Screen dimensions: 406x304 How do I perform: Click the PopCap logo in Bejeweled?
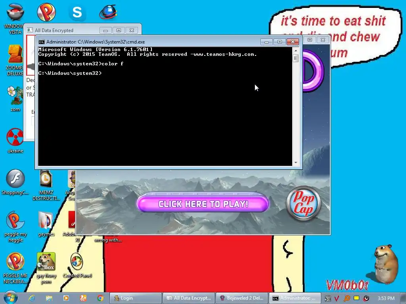click(303, 203)
